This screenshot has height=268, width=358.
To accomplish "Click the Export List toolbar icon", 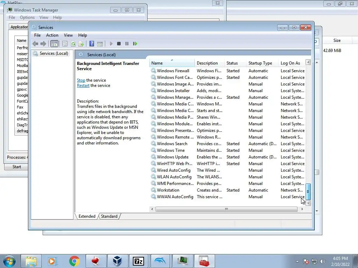I will [x=81, y=44].
